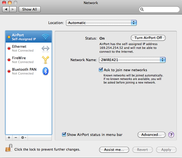Click the AirPort Wi-Fi signal icon

tap(45, 37)
